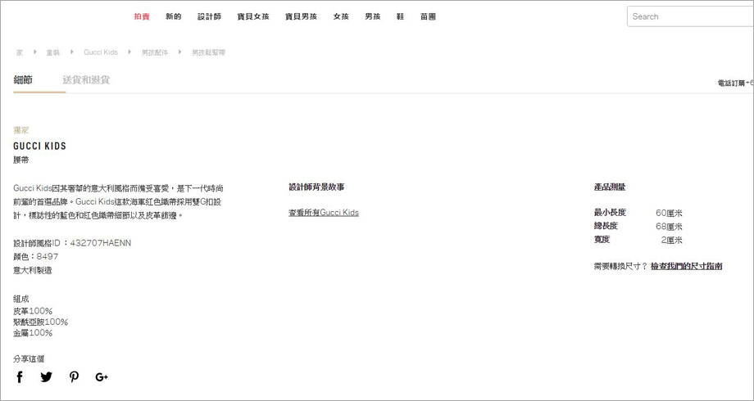Click the 2厘米 width value

coord(672,240)
